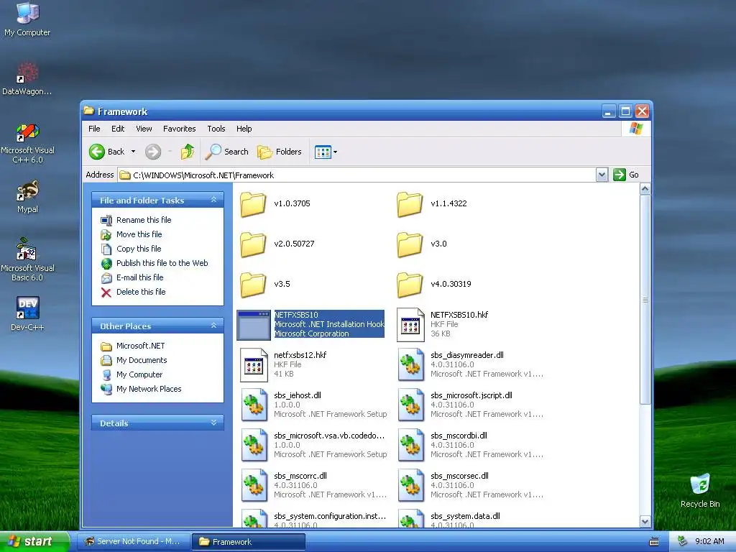This screenshot has height=552, width=736.
Task: Click the on-screen keyboard tray icon
Action: tap(654, 542)
